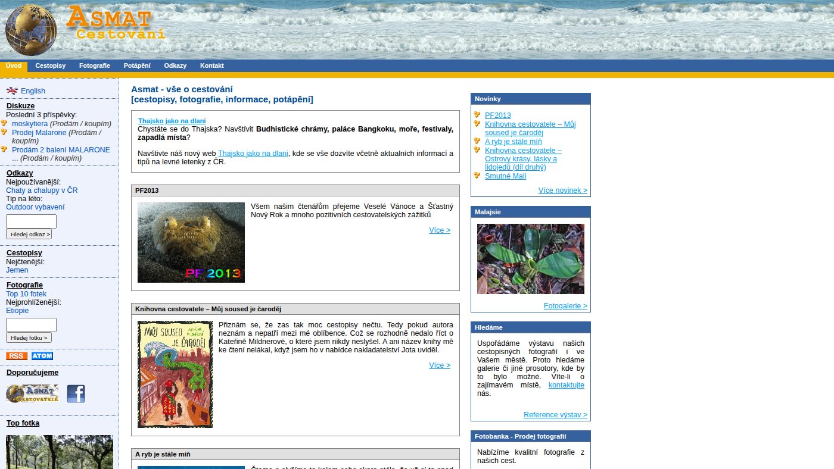Open the Cestopisy sidebar heading
Screen dimensions: 834x469
pos(24,253)
